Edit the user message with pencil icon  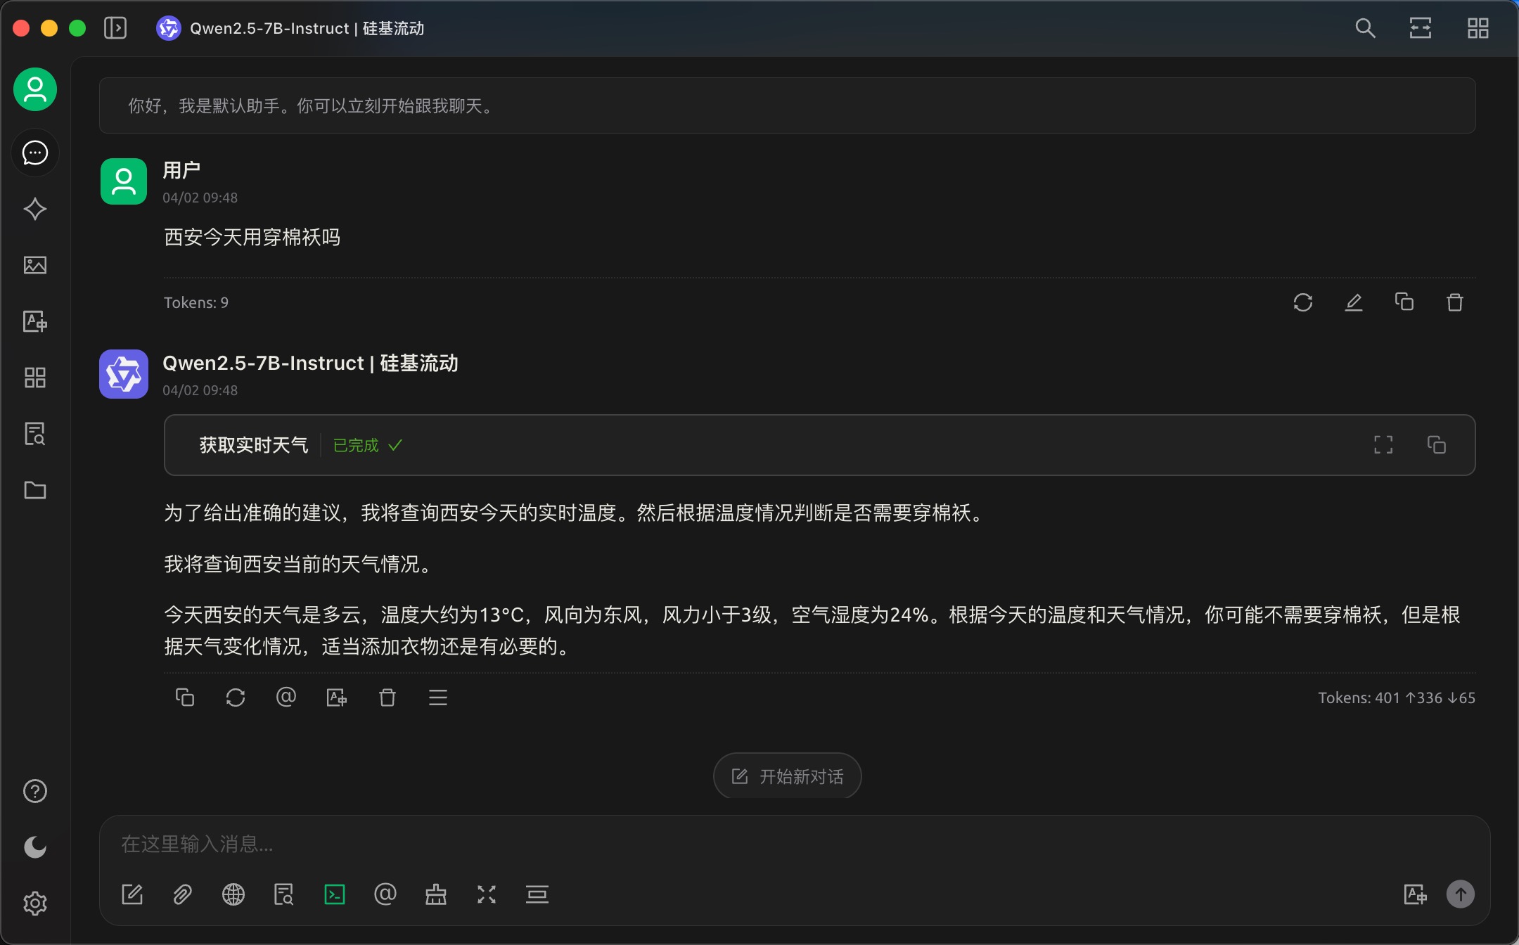coord(1354,302)
